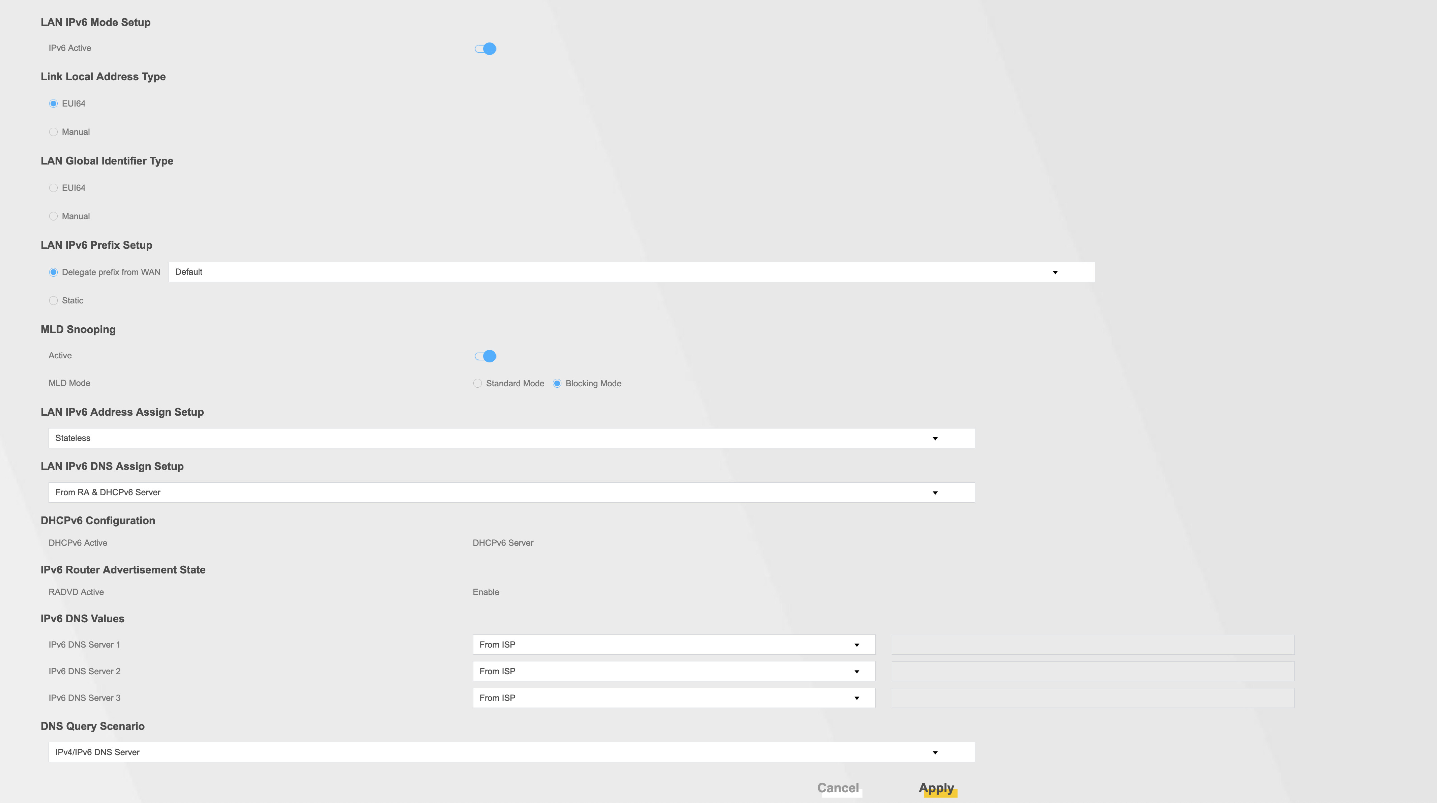Select Blocking Mode for MLD
Screen dimensions: 1437x803
pos(557,384)
